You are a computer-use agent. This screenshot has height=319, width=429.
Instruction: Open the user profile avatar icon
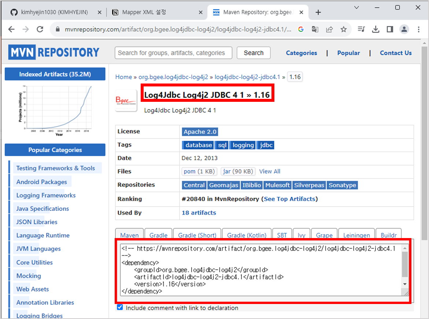click(404, 29)
